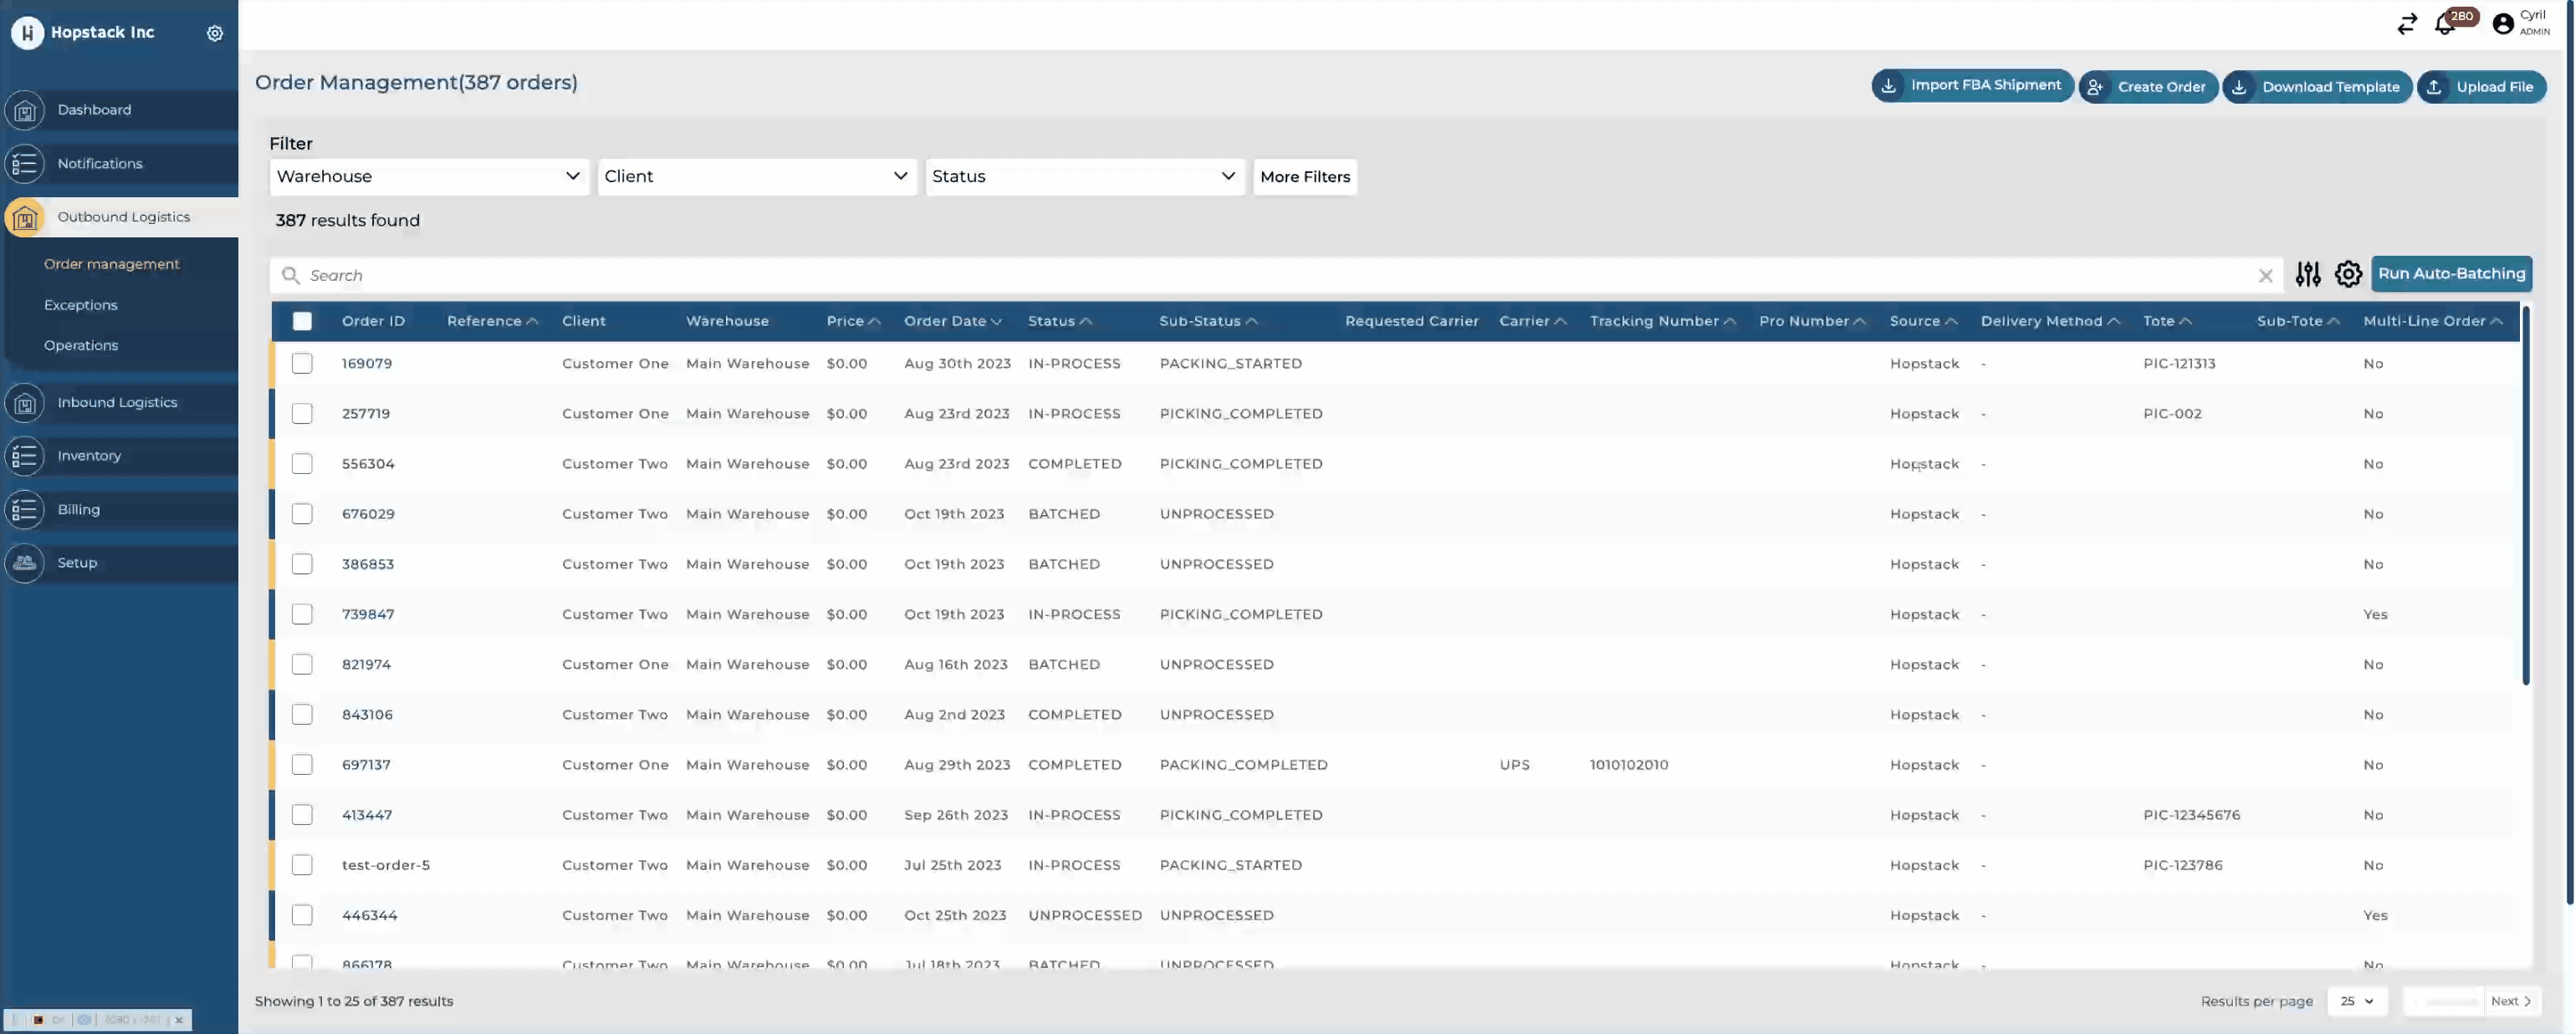Image resolution: width=2576 pixels, height=1034 pixels.
Task: Click the Cyril admin profile icon
Action: click(x=2503, y=24)
